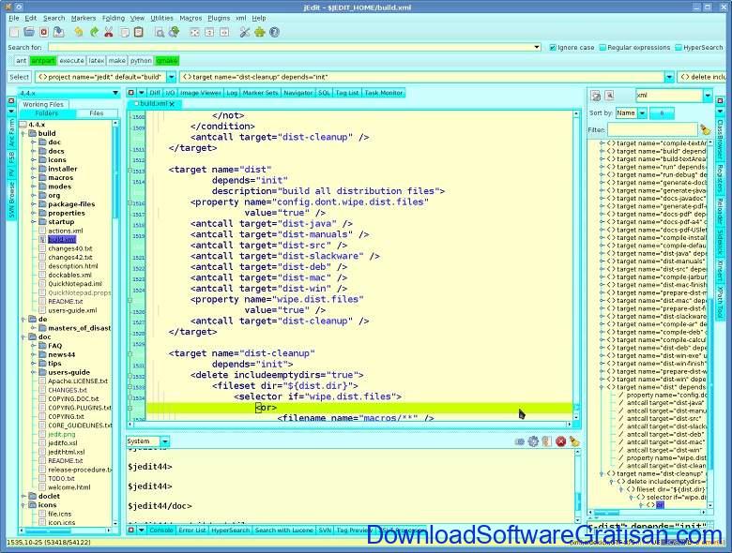Toggle the qmake command button
The image size is (732, 553).
[x=167, y=61]
